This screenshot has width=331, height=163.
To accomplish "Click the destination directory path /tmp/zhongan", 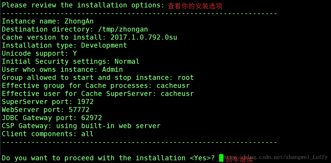I will click(123, 30).
